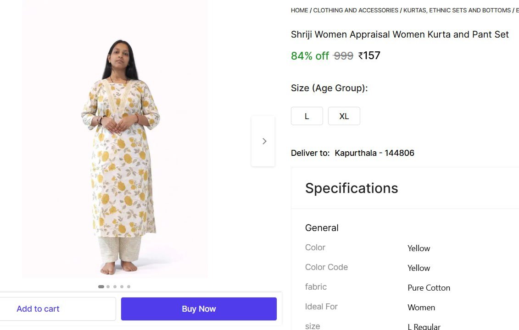Change delivery location Kapurthala - 144806

[x=374, y=153]
